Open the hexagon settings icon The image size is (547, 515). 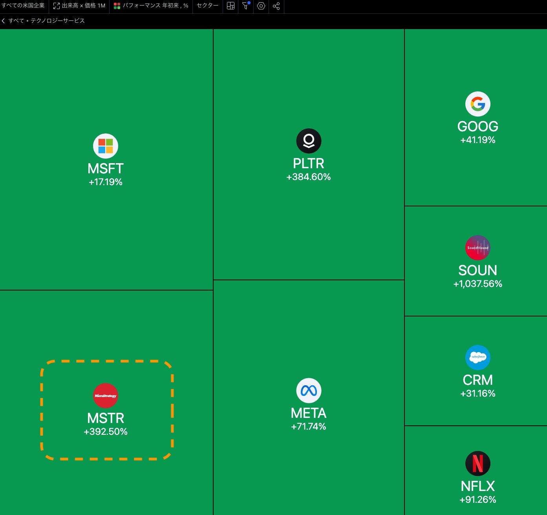(261, 6)
